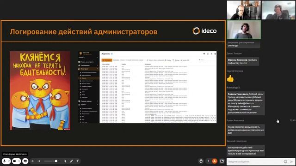Focus the chat message input field

pos(255,162)
